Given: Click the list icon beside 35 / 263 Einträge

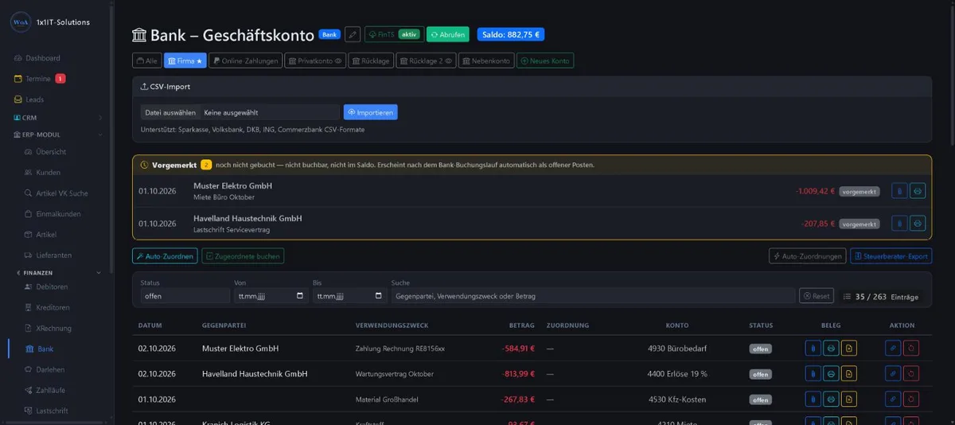Looking at the screenshot, I should tap(847, 297).
